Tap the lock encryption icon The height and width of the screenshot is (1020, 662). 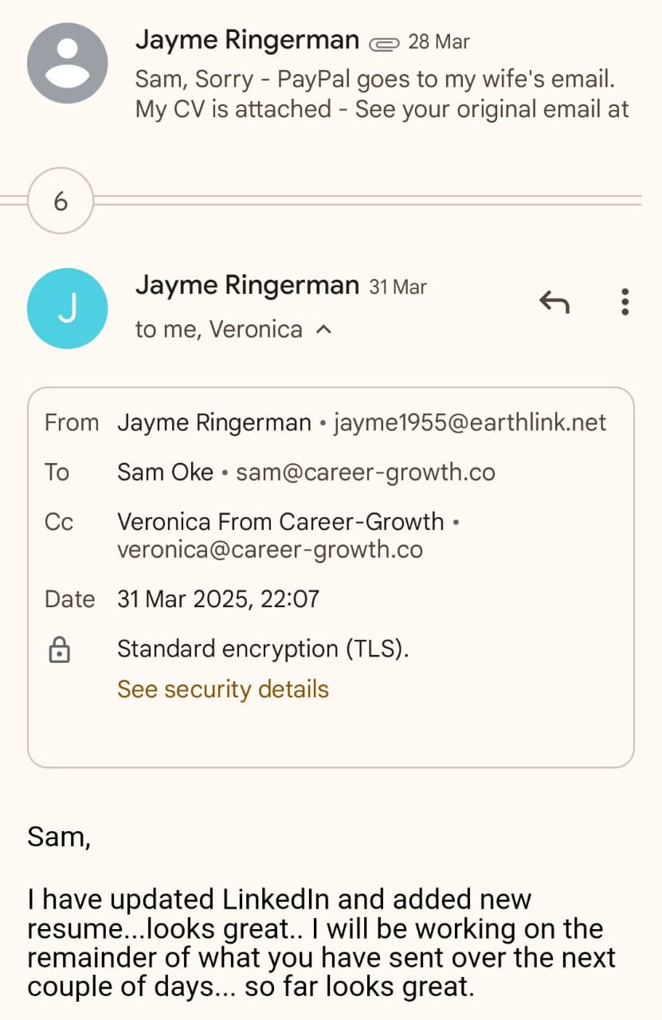(59, 651)
